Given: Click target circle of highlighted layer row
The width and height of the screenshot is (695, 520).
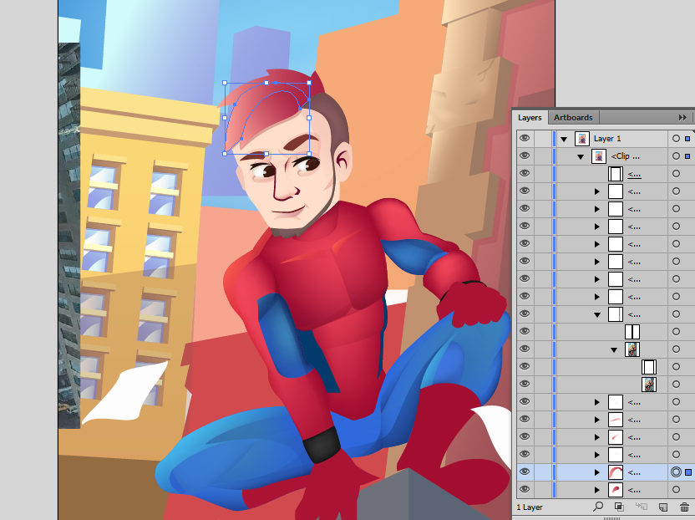Looking at the screenshot, I should pos(676,472).
